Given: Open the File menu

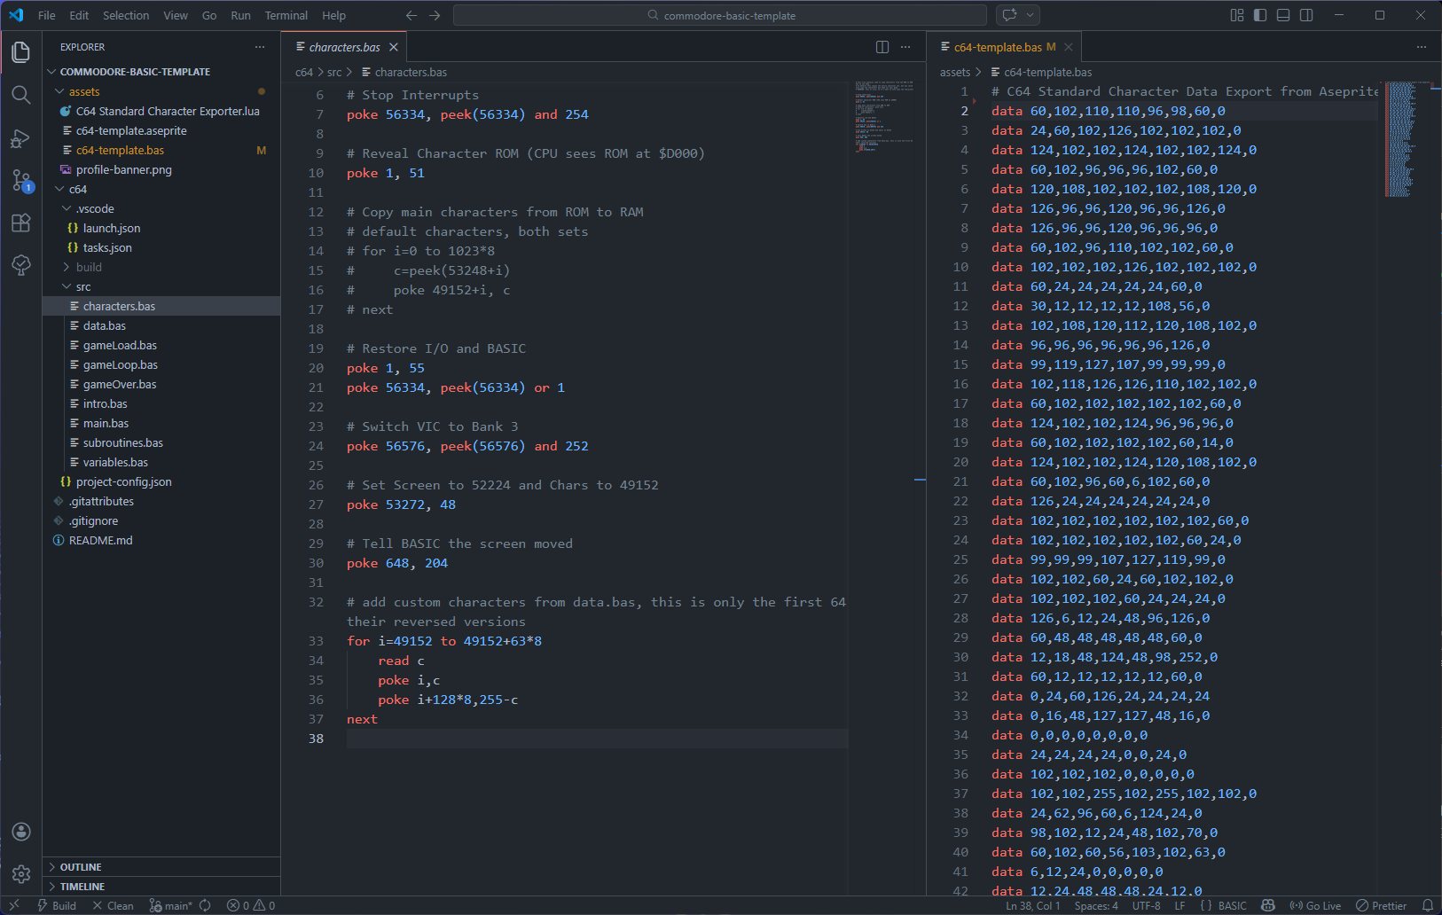Looking at the screenshot, I should (47, 15).
